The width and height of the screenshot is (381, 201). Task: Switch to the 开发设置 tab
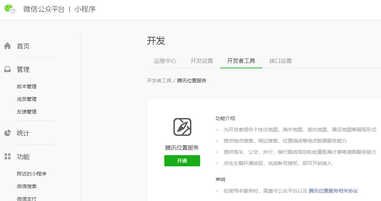click(202, 61)
